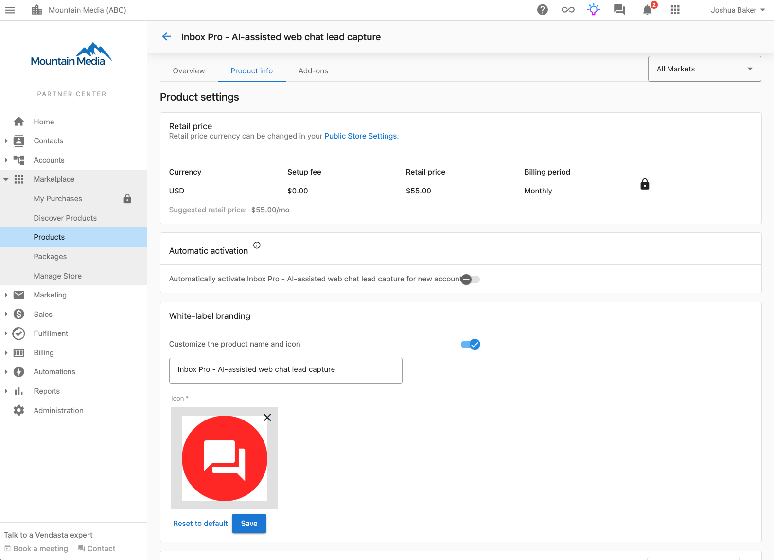The image size is (774, 560).
Task: Select the Product info tab
Action: click(251, 71)
